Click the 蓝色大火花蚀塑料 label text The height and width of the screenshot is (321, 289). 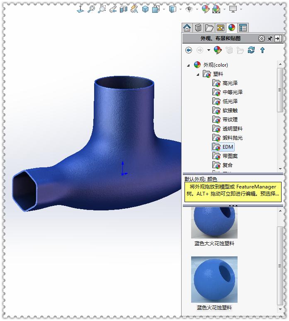(214, 244)
